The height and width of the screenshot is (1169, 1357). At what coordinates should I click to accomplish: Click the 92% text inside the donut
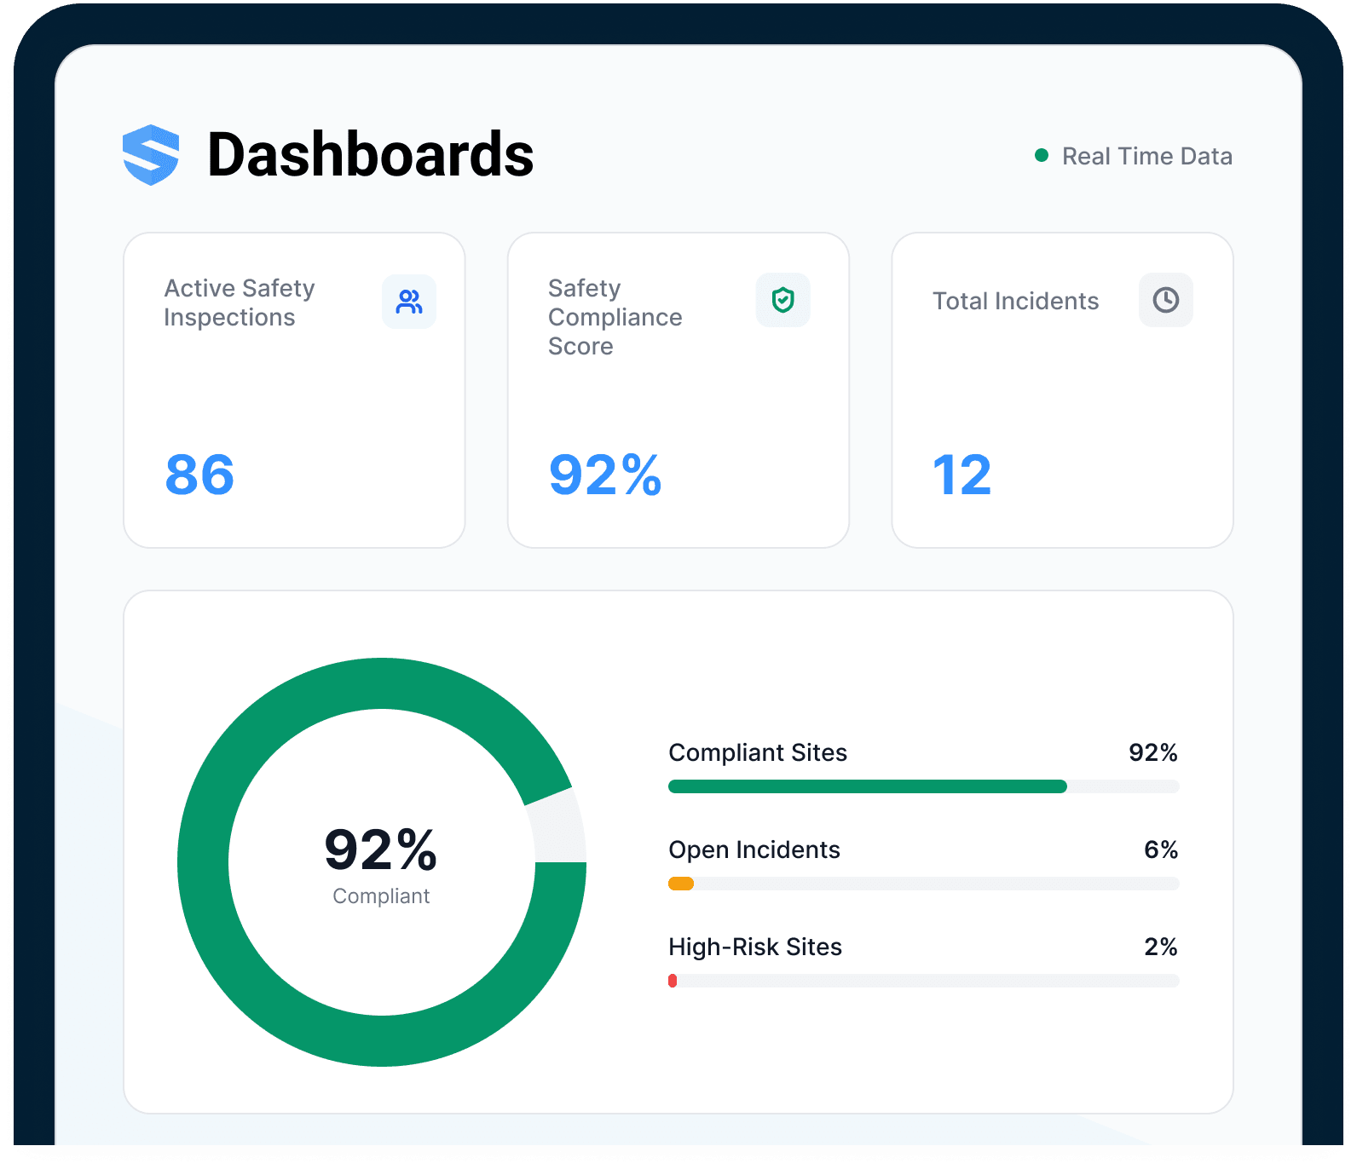pos(381,849)
